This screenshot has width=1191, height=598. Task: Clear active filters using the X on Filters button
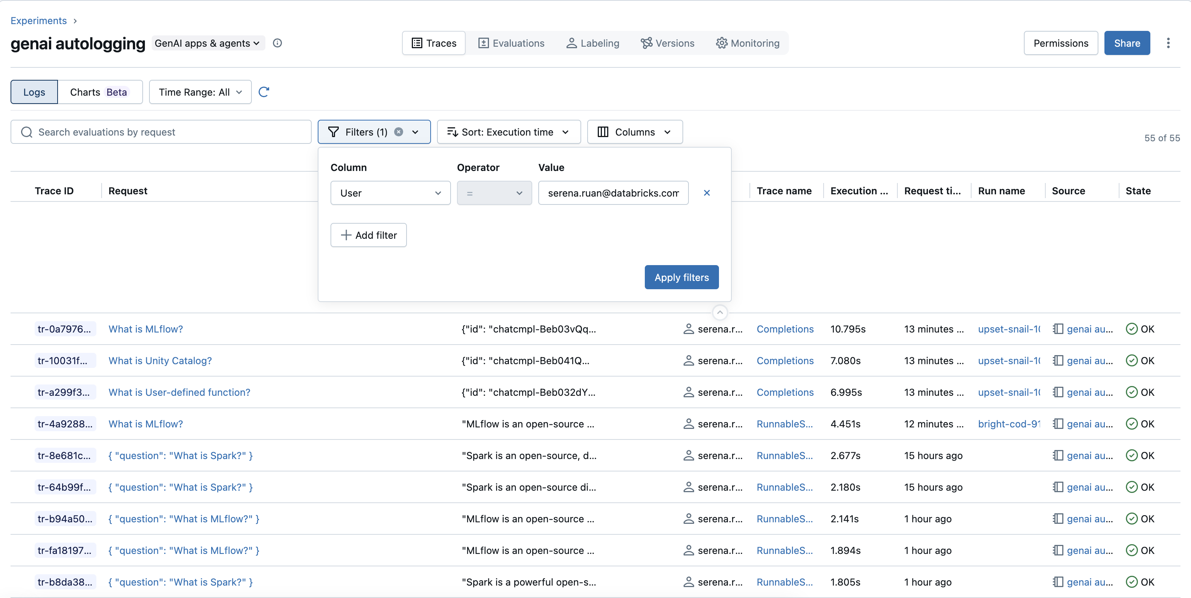pos(399,132)
